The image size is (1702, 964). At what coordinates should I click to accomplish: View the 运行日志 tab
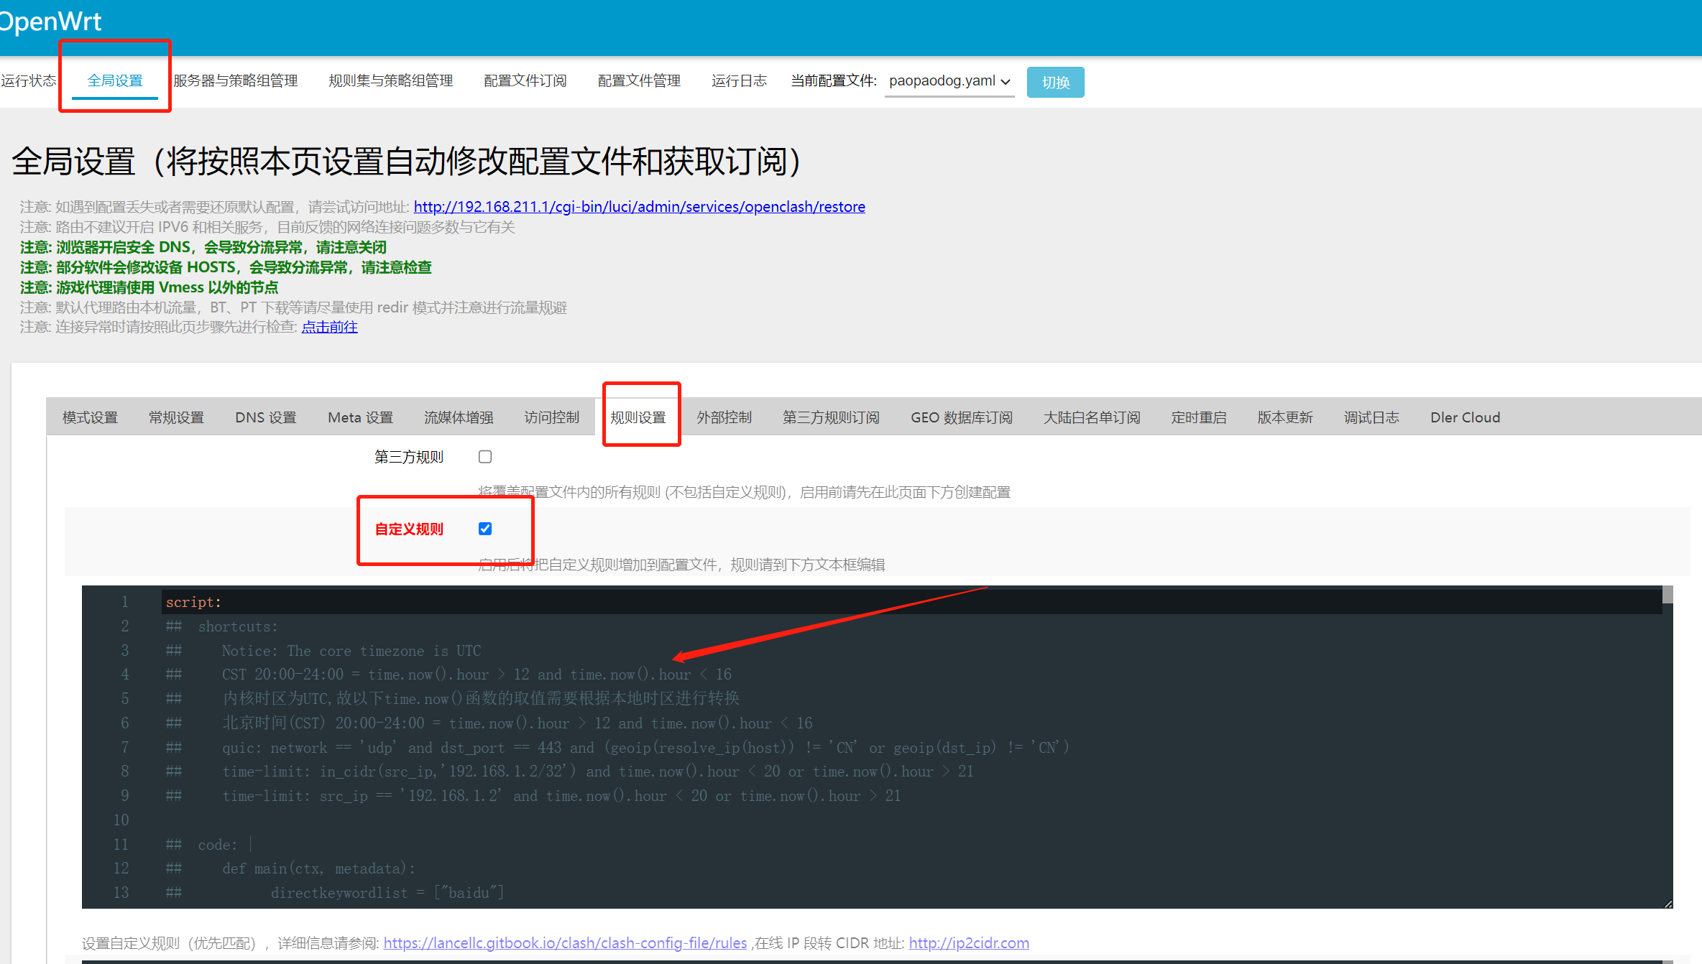[739, 80]
